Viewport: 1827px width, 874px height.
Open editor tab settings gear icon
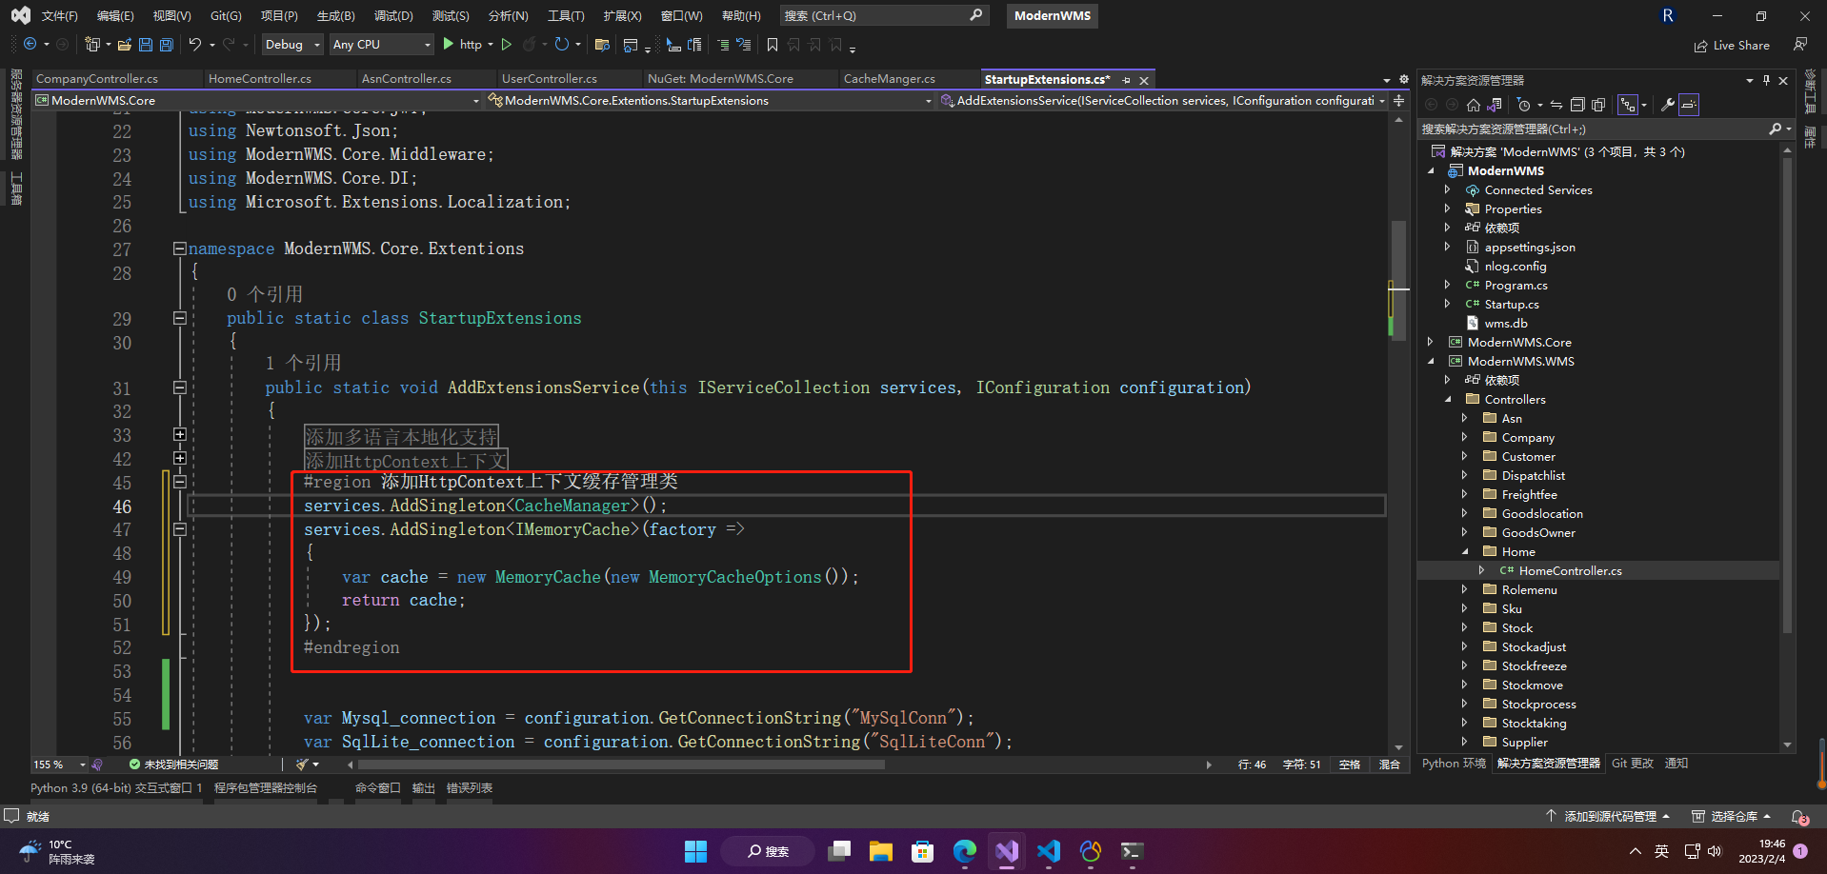click(x=1403, y=79)
